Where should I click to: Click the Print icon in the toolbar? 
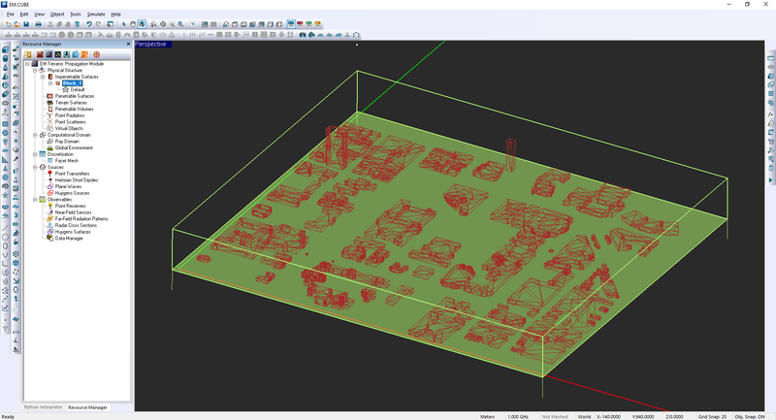pyautogui.click(x=38, y=24)
